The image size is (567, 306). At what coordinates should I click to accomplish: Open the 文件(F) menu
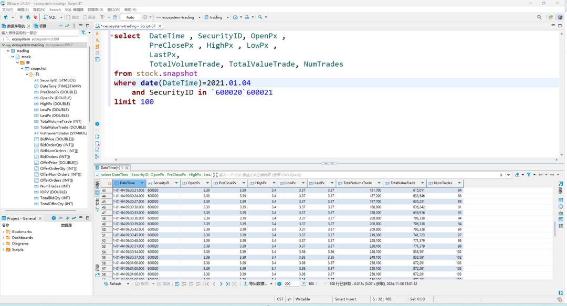pos(7,10)
